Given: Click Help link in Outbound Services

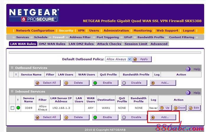Looking at the screenshot, I should (197, 69).
